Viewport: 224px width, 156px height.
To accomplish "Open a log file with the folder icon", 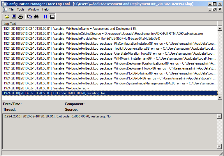I will pyautogui.click(x=7, y=17).
